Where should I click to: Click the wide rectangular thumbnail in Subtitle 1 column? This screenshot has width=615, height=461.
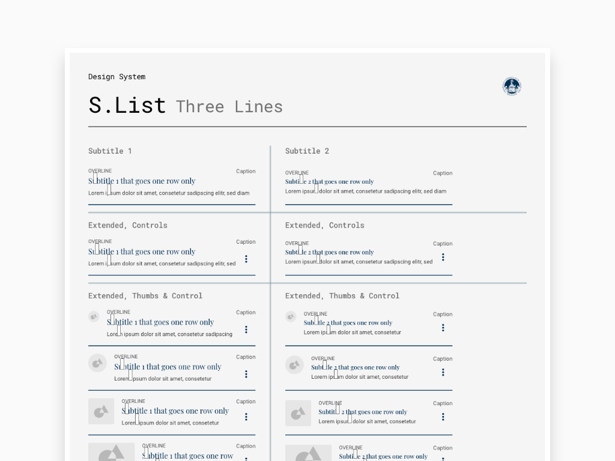(111, 452)
